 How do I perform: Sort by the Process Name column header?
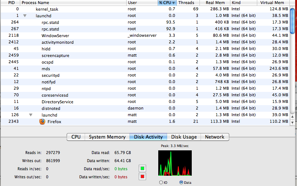(x=73, y=3)
